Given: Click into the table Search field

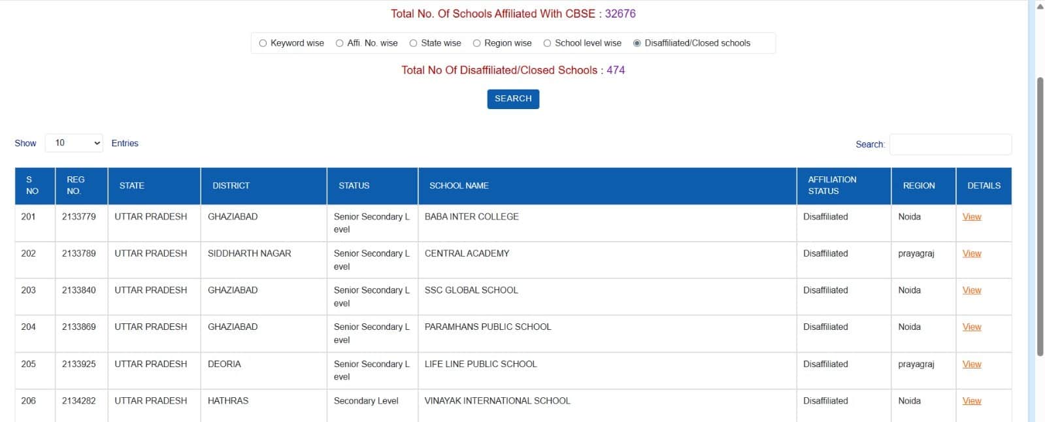Looking at the screenshot, I should (x=950, y=144).
